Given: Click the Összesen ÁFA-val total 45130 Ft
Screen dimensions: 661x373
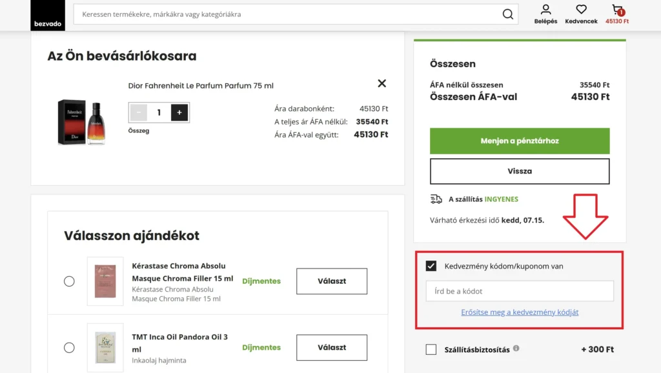Looking at the screenshot, I should [590, 97].
